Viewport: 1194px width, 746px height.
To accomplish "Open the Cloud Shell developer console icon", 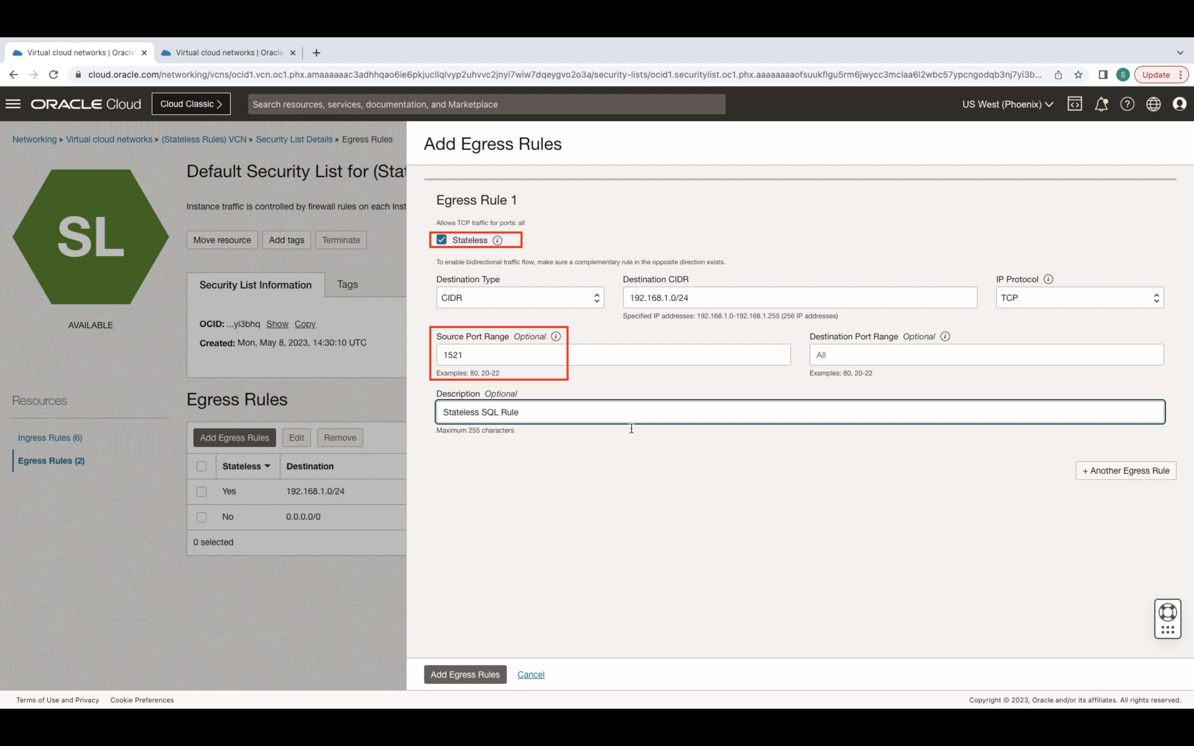I will pos(1075,104).
